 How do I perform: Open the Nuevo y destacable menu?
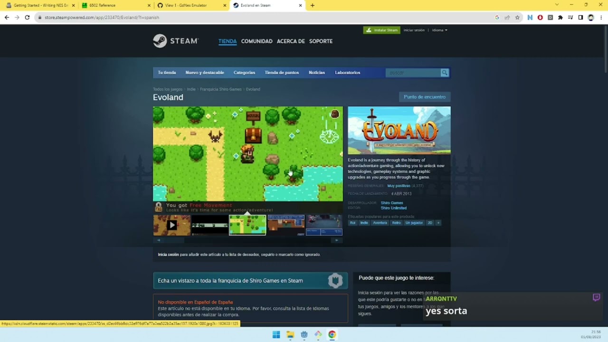(205, 73)
